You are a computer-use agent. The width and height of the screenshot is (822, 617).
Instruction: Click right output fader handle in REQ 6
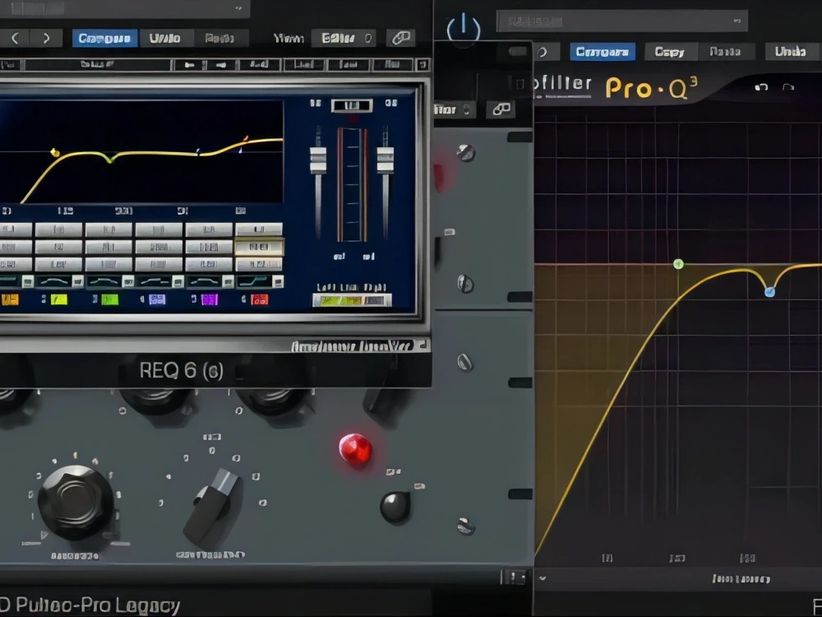pos(386,160)
